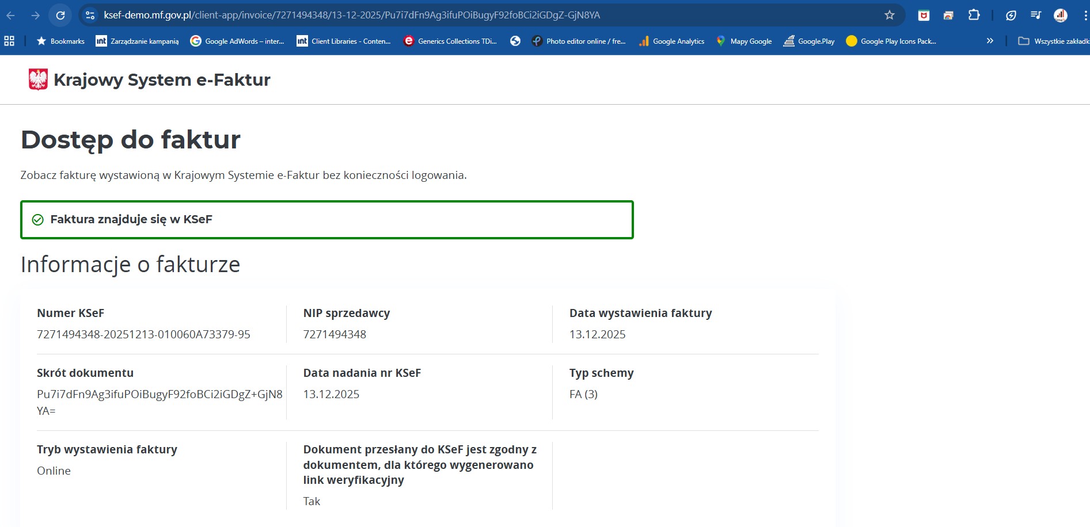Open the Zarządzanie kampanią bookmark
This screenshot has height=527, width=1090.
pyautogui.click(x=138, y=41)
